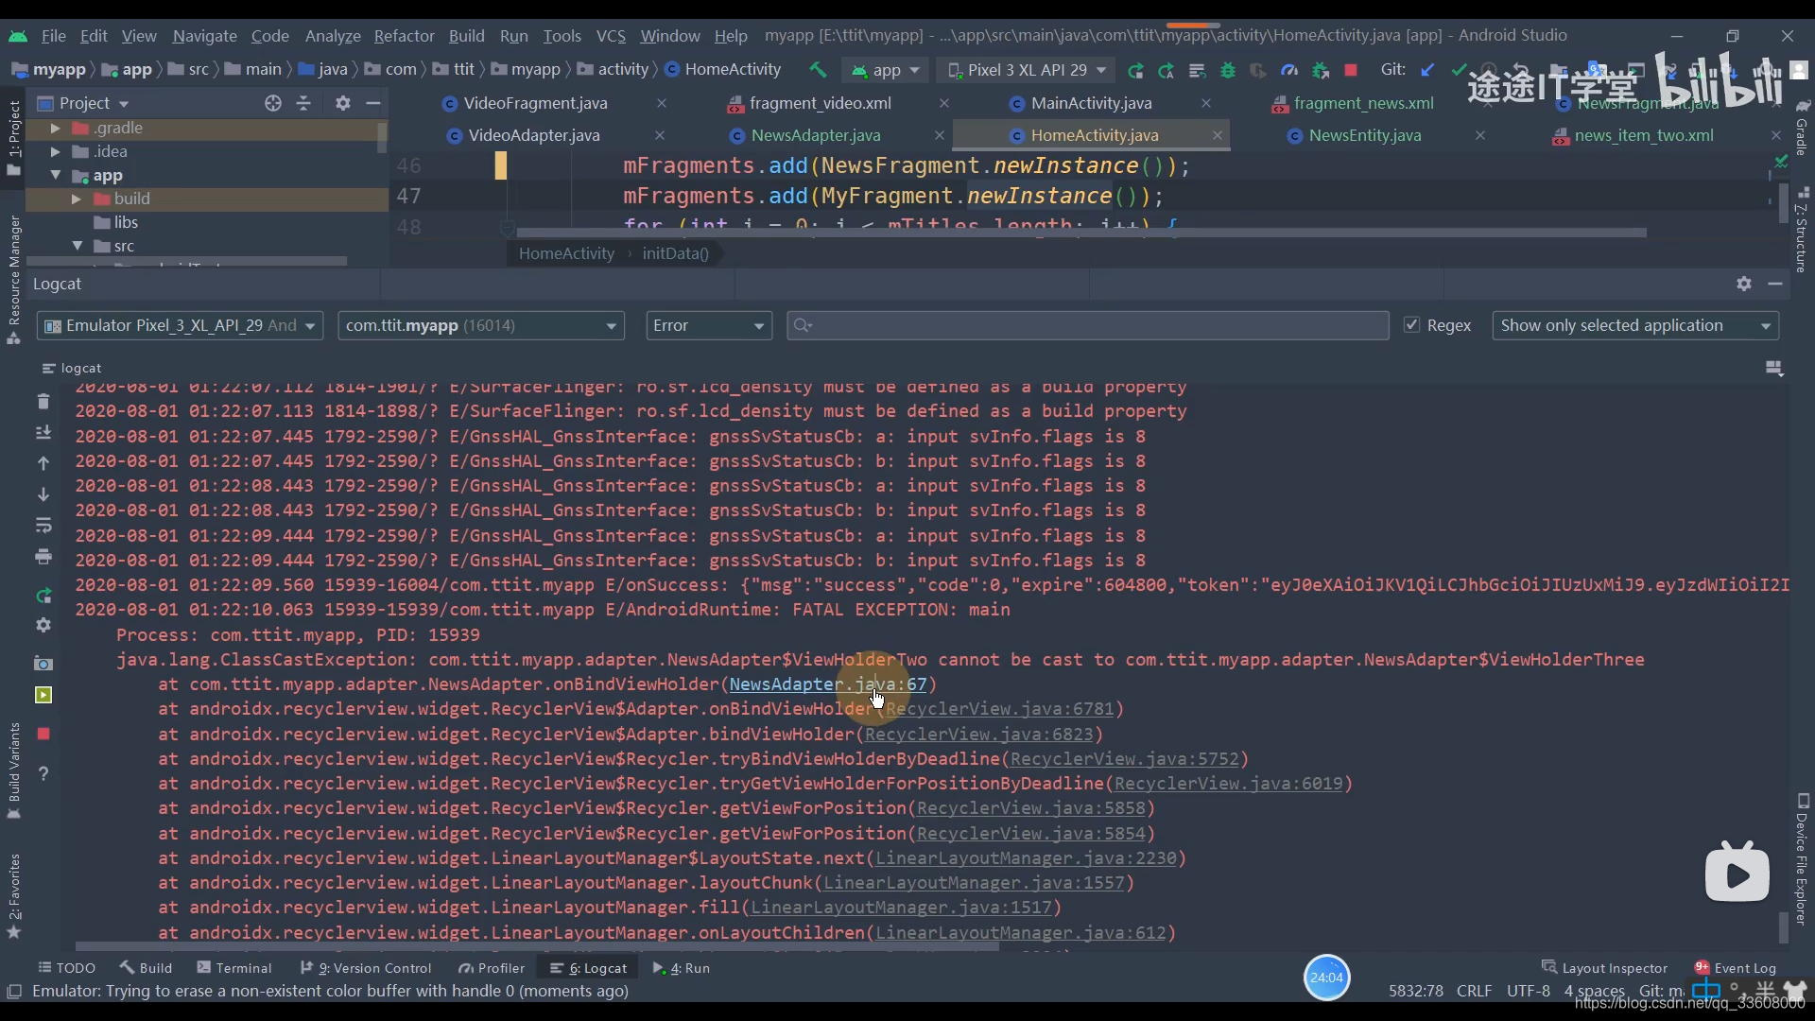Click the Down the stack trace arrow
Screen dimensions: 1815x1021
coord(43,494)
